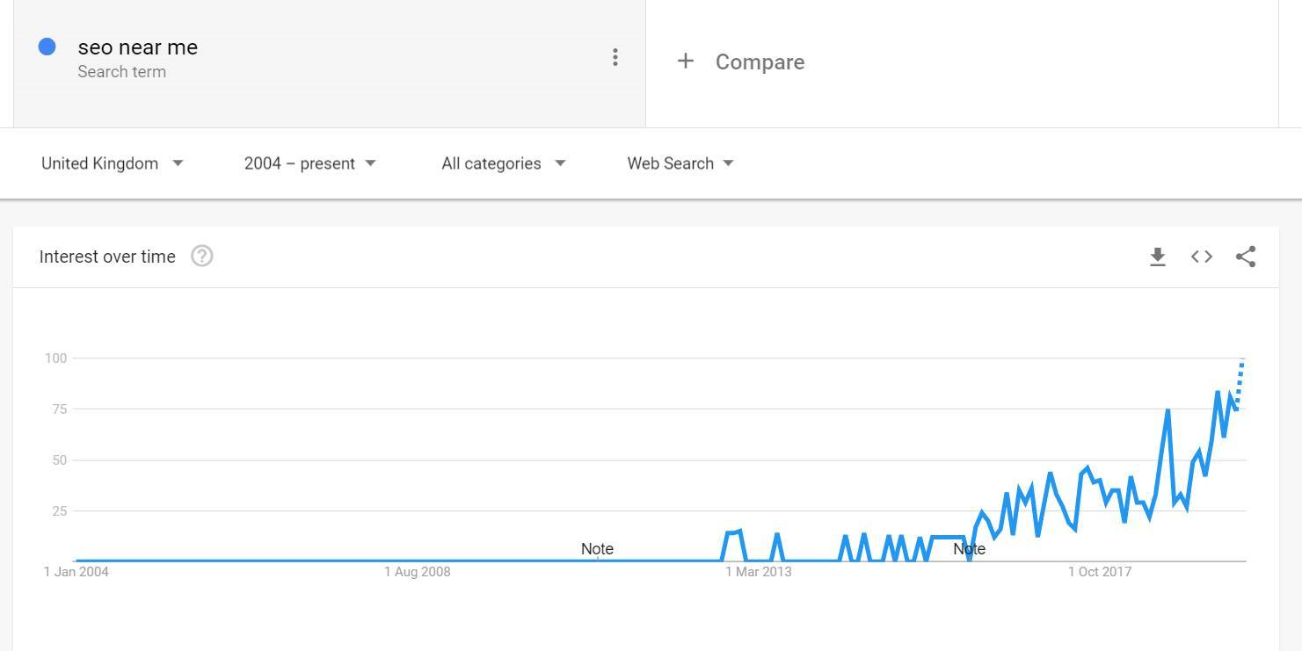Click the Note marker near 2016 on the chart
Image resolution: width=1302 pixels, height=651 pixels.
[970, 549]
